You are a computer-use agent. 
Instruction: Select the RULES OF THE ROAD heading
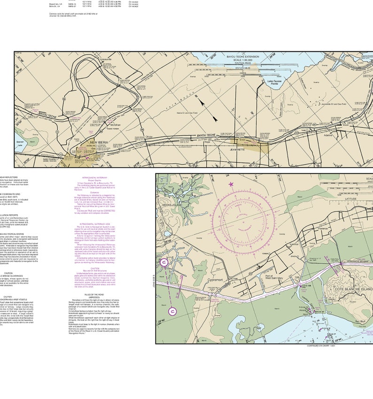click(x=94, y=295)
